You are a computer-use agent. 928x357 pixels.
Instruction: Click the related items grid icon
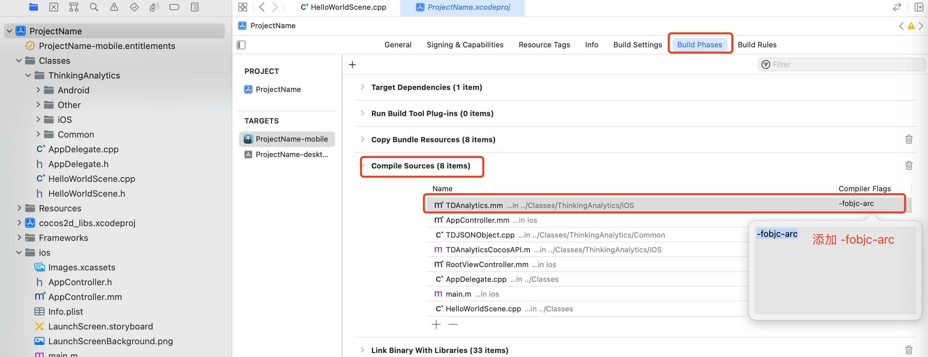tap(243, 7)
